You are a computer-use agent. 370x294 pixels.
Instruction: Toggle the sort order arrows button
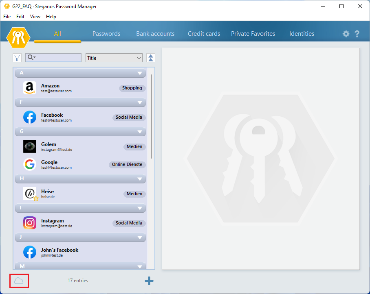point(150,58)
